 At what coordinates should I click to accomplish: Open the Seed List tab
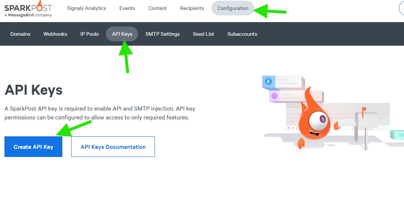point(203,34)
